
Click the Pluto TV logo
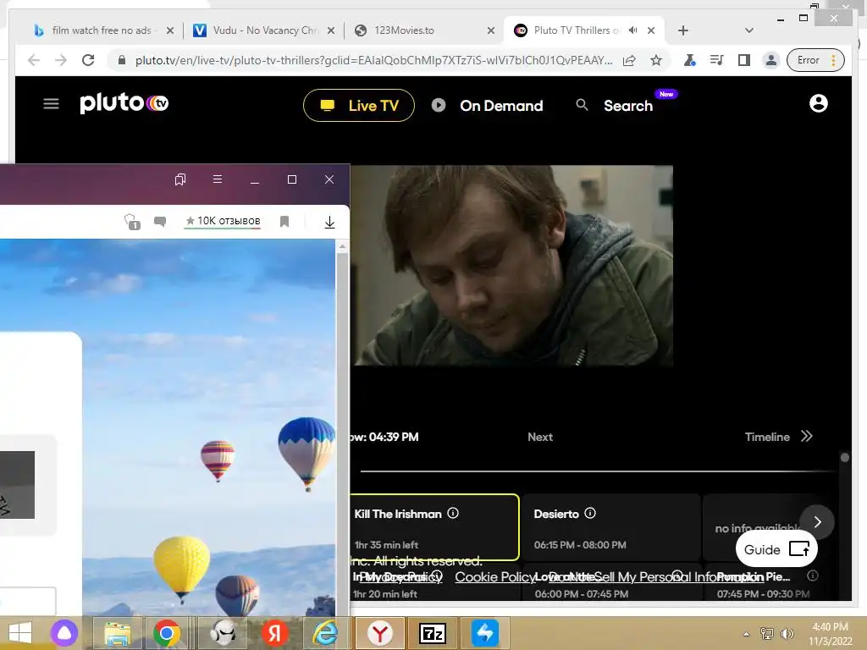[124, 102]
